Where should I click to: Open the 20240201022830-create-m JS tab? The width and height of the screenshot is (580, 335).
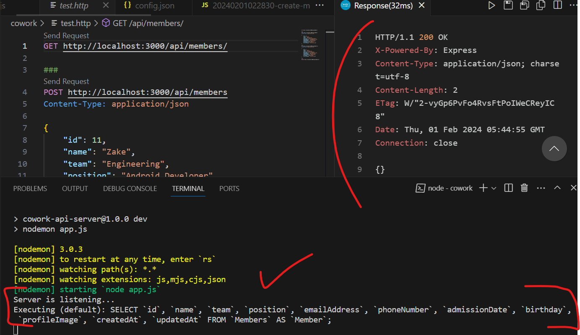pyautogui.click(x=255, y=5)
